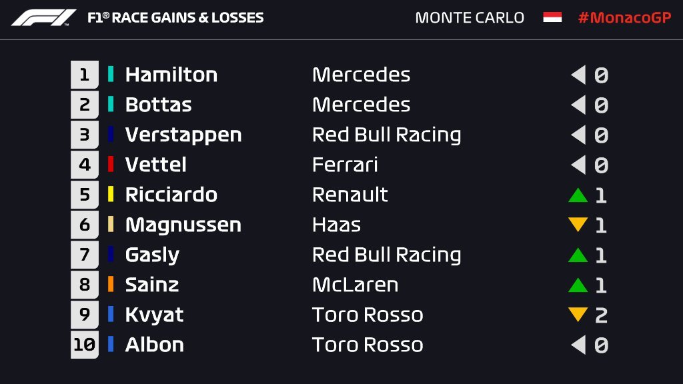Select the position 10 number box
Viewport: 683px width, 384px height.
point(85,345)
